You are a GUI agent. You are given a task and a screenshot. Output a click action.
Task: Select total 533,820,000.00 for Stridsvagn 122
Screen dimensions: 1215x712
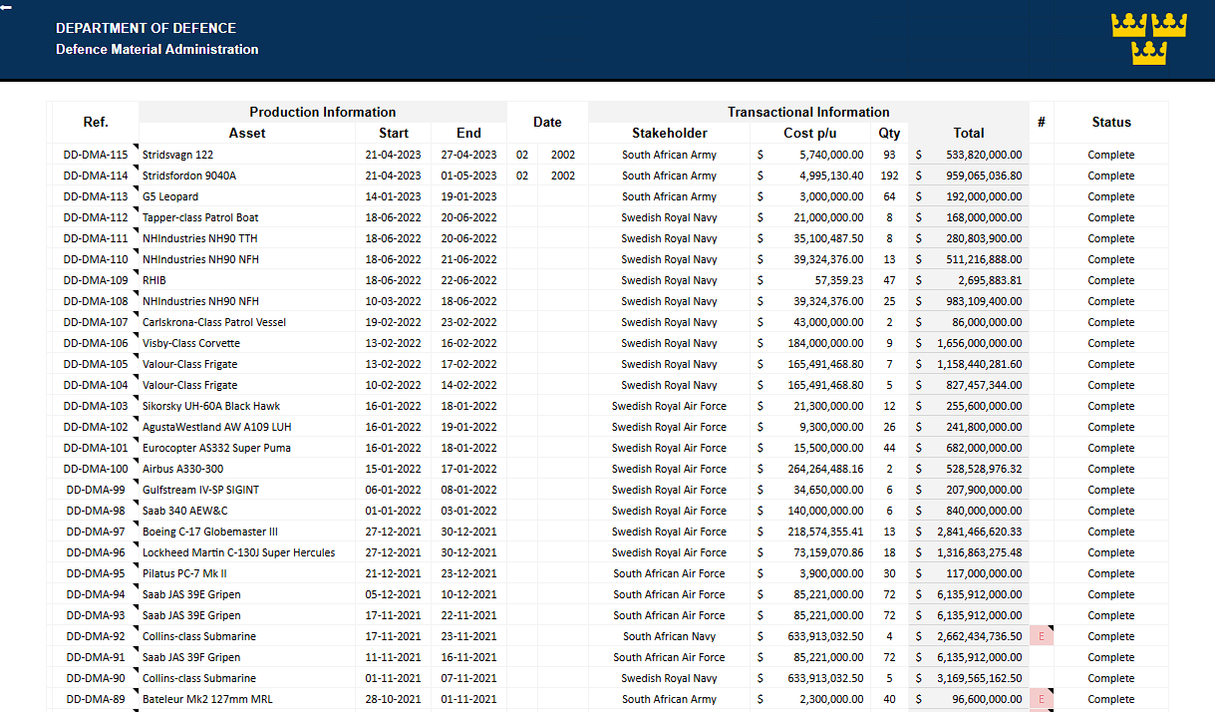969,155
